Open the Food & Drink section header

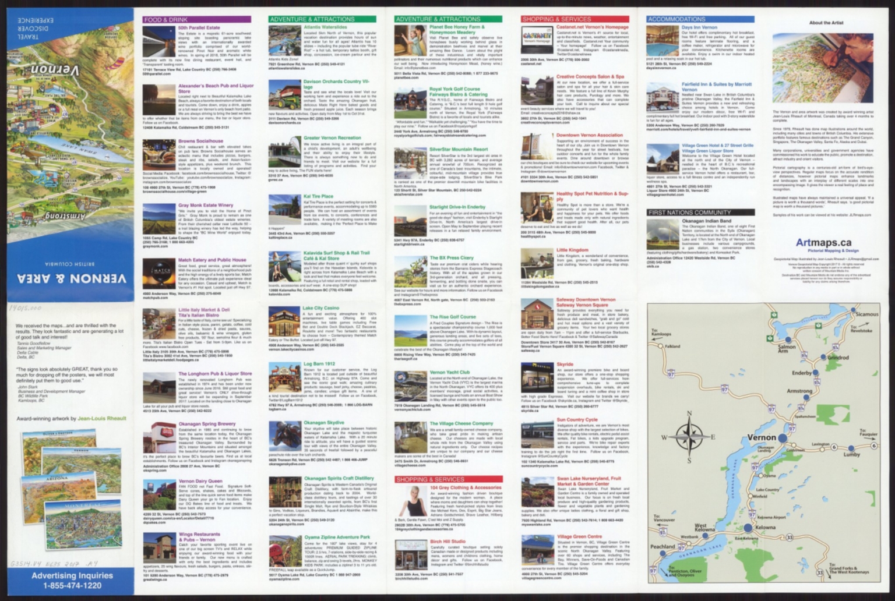click(x=197, y=19)
